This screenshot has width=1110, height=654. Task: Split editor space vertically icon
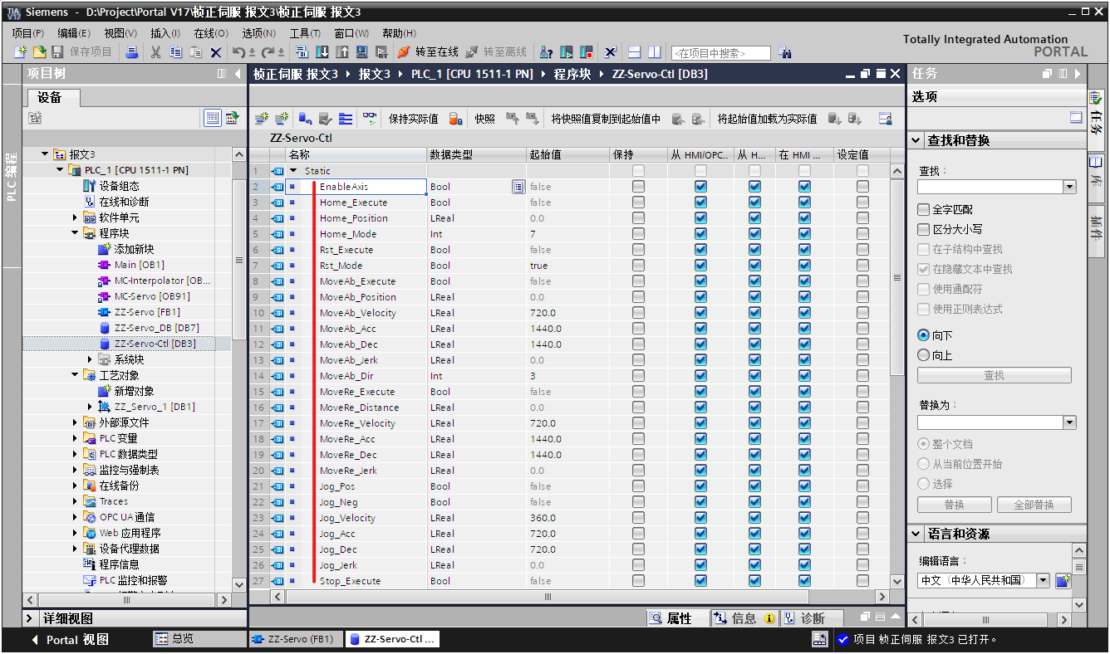[654, 51]
